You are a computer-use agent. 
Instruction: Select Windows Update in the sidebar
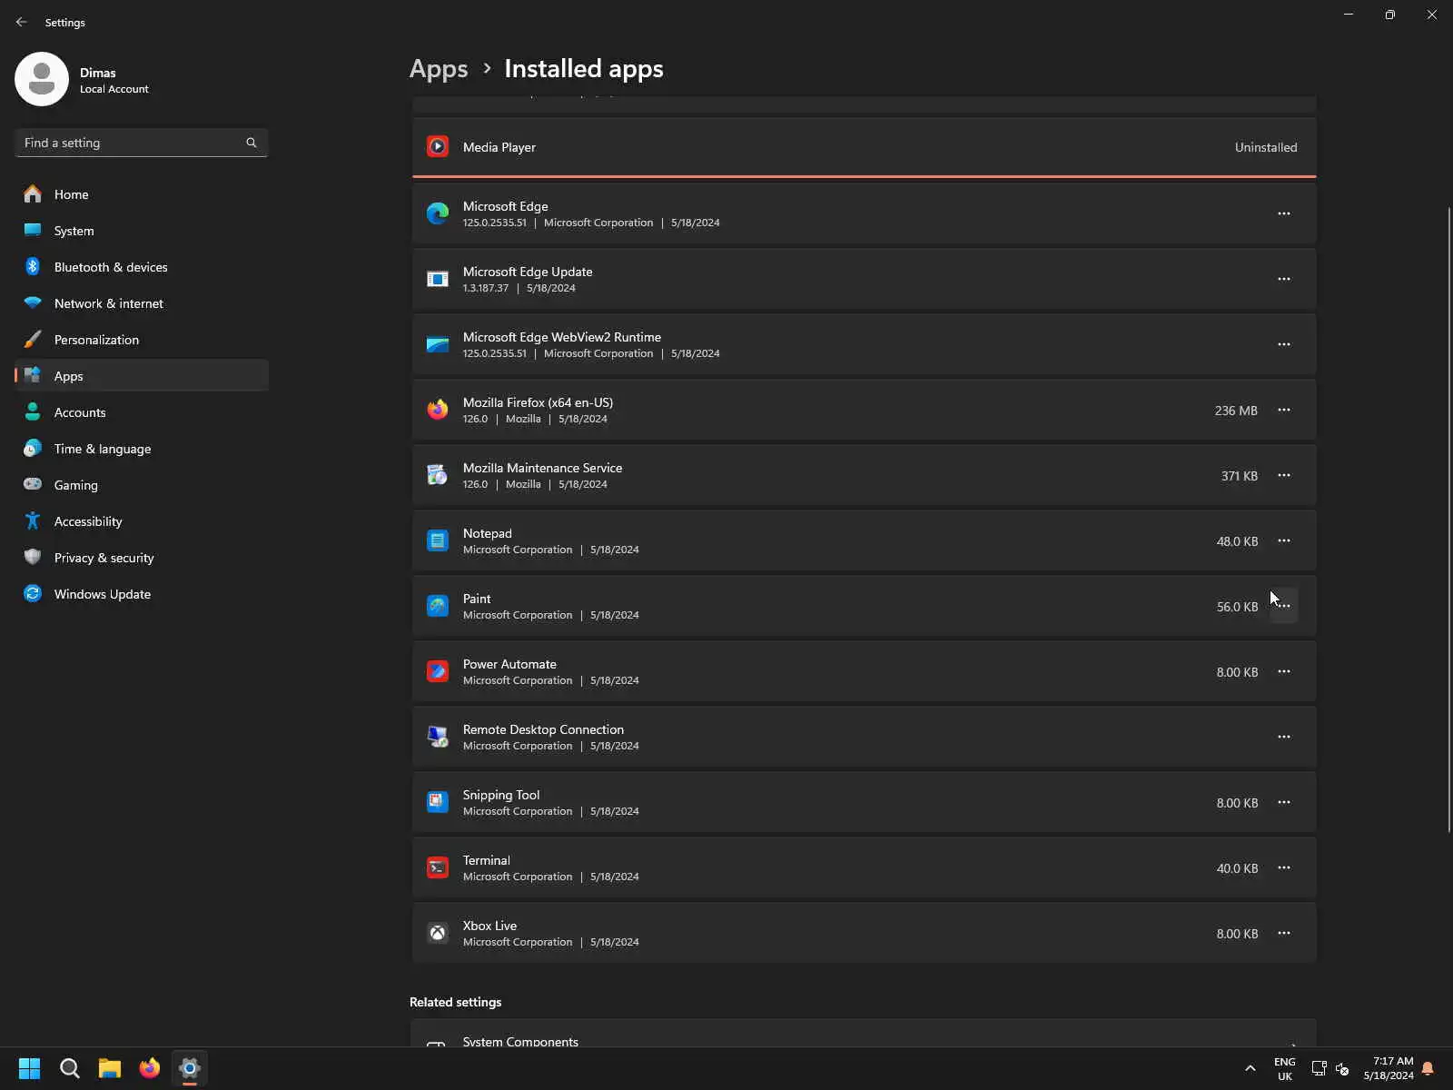click(103, 594)
